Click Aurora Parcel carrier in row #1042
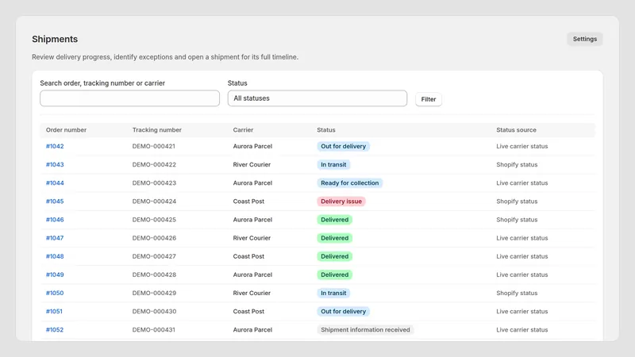The image size is (635, 357). pos(252,146)
